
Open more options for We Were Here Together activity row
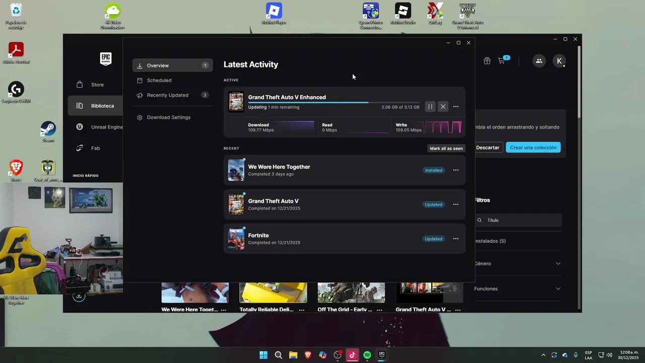pyautogui.click(x=456, y=170)
